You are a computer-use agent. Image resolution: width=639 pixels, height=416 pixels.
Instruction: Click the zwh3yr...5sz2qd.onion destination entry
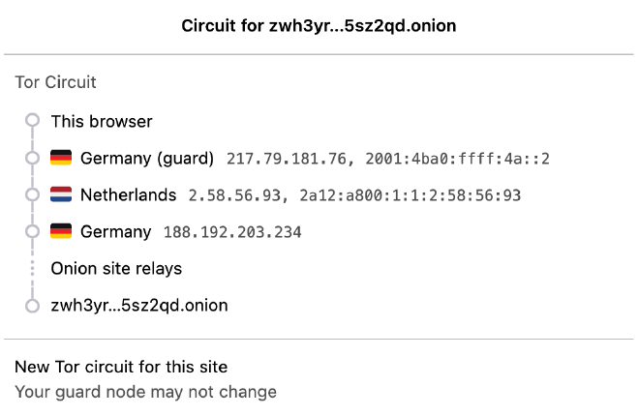pyautogui.click(x=139, y=305)
